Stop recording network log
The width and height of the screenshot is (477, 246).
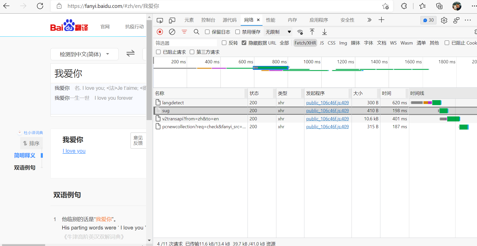click(x=160, y=32)
